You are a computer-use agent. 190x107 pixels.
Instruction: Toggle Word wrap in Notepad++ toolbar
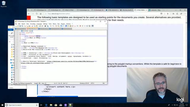[x=61, y=26]
